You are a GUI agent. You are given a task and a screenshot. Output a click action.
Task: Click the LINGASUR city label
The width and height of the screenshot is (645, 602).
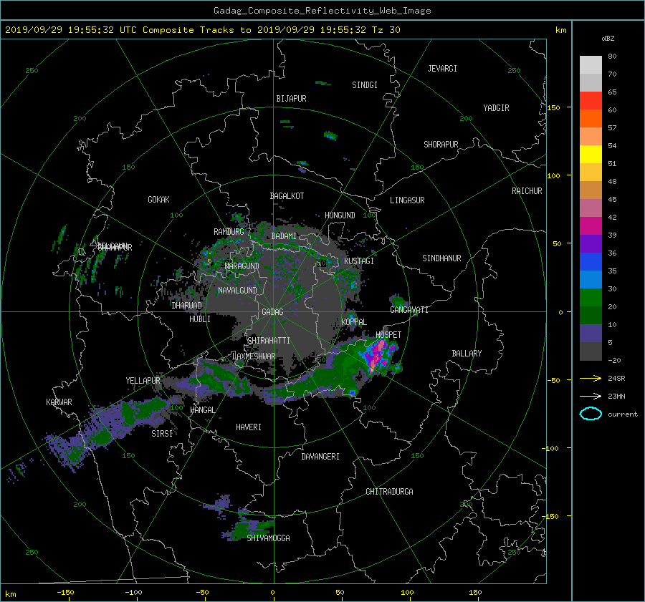pos(407,200)
